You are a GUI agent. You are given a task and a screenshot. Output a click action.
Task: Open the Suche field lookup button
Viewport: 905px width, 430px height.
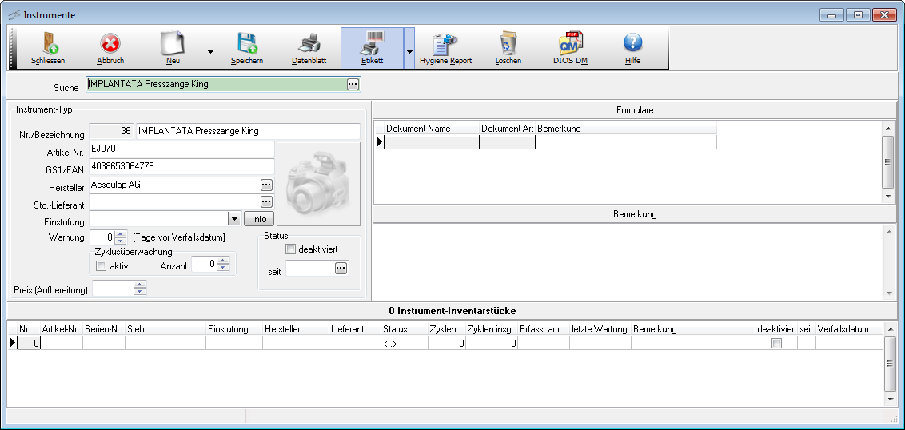pyautogui.click(x=353, y=84)
